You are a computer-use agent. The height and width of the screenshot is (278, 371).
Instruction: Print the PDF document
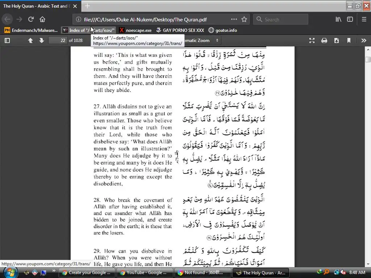click(324, 41)
